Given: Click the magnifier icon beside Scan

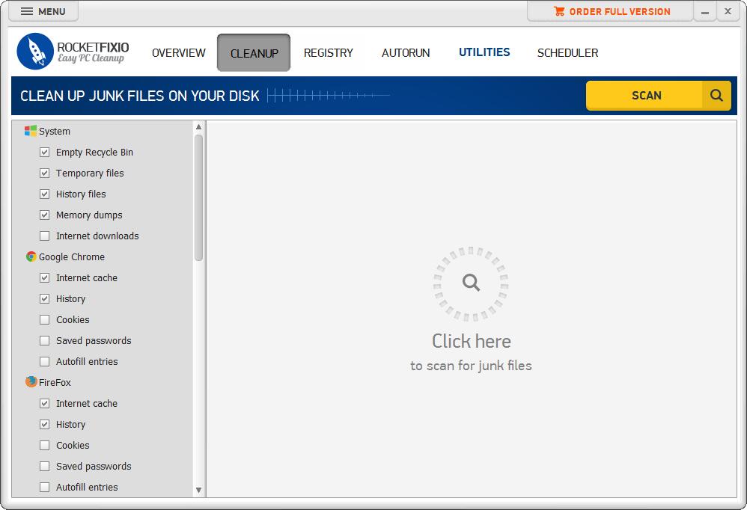Looking at the screenshot, I should click(x=716, y=96).
